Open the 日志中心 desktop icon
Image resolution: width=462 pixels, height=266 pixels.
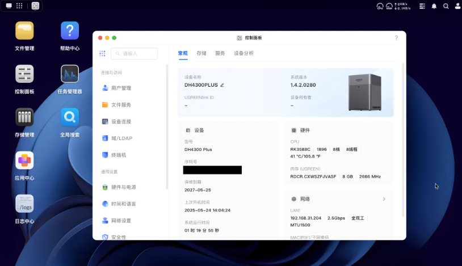point(24,204)
